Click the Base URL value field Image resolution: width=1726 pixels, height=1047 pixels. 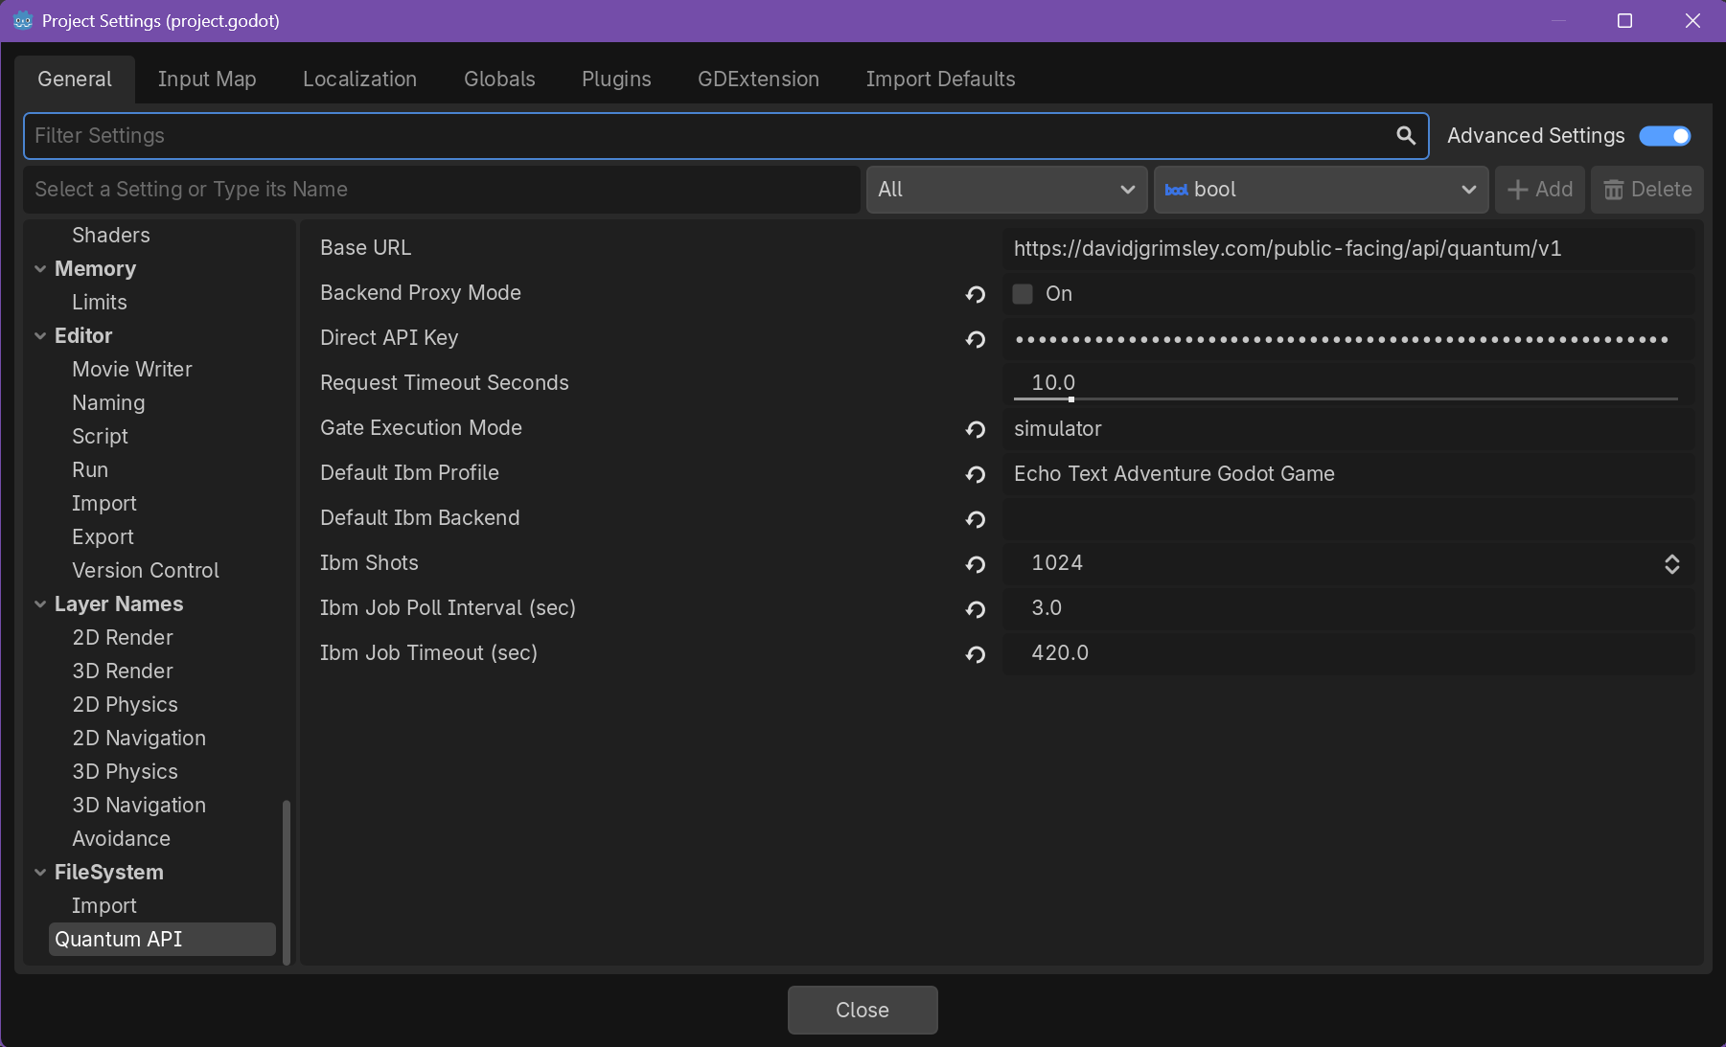pyautogui.click(x=1348, y=249)
